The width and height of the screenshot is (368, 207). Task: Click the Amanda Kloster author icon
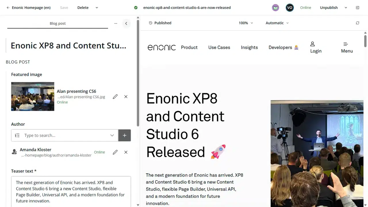coord(14,152)
